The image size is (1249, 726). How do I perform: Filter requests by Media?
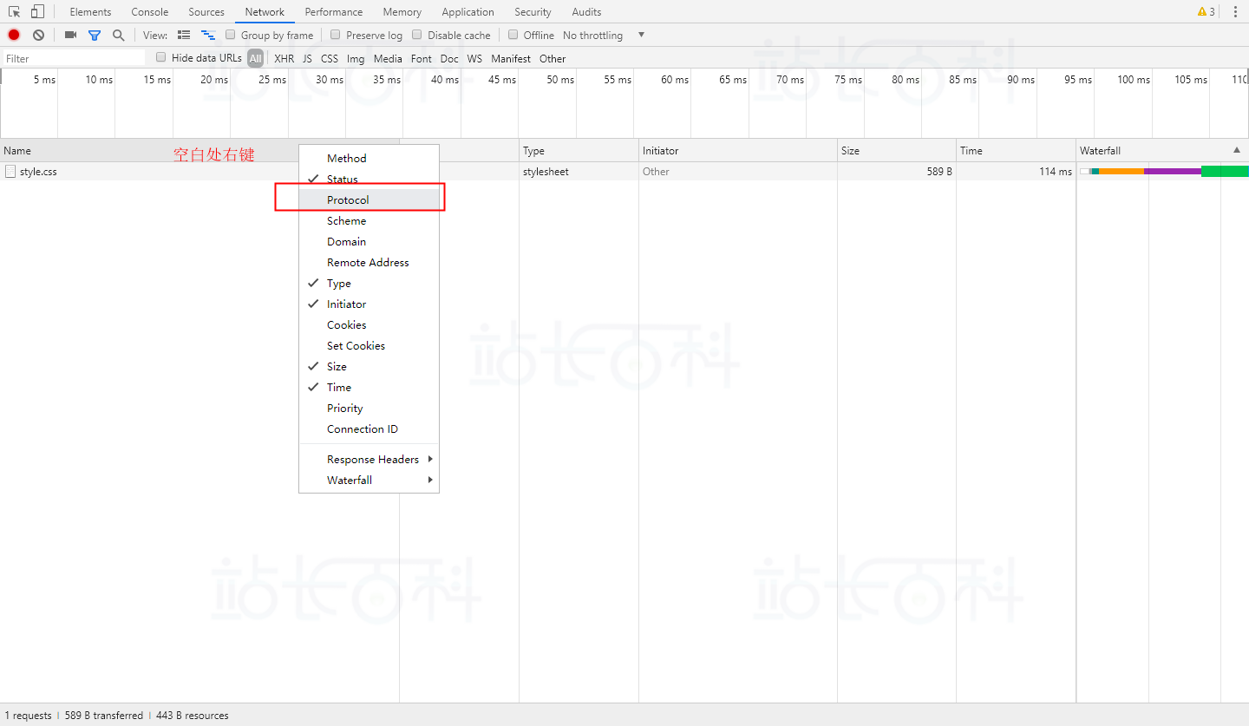coord(388,59)
